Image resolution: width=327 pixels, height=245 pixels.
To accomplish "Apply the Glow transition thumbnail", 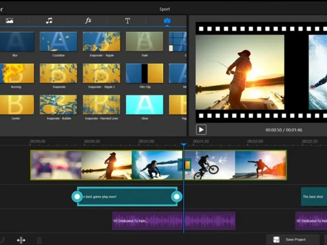I will coord(144,105).
